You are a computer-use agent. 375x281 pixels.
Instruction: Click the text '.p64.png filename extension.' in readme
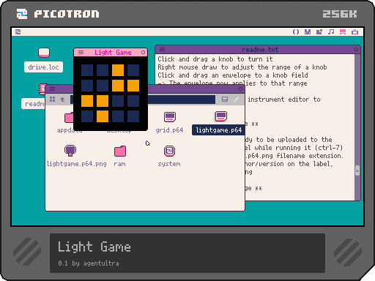point(294,156)
